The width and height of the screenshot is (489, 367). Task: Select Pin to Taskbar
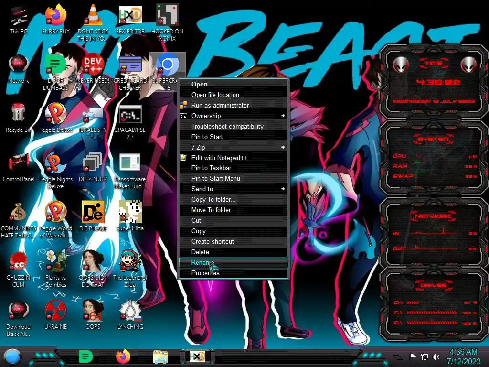pos(233,168)
